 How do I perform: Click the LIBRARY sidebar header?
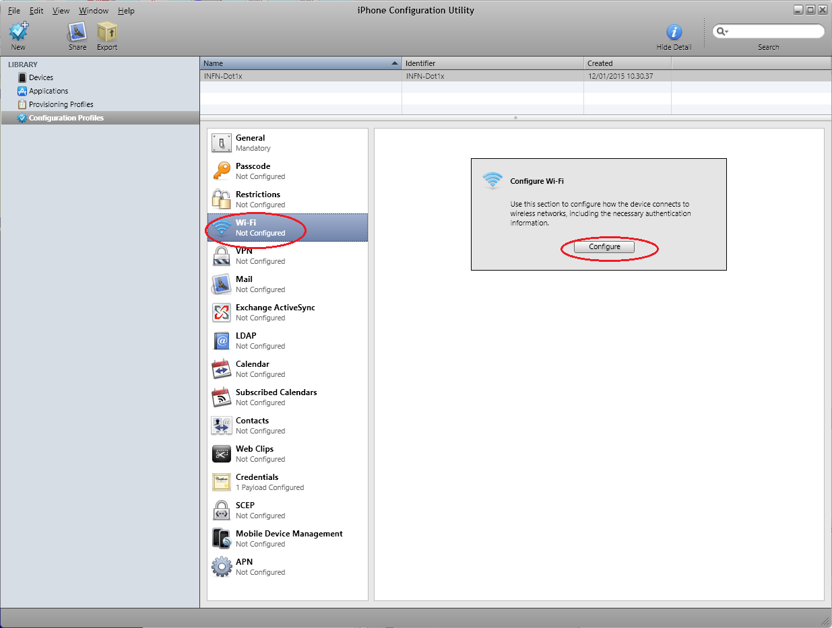tap(23, 65)
